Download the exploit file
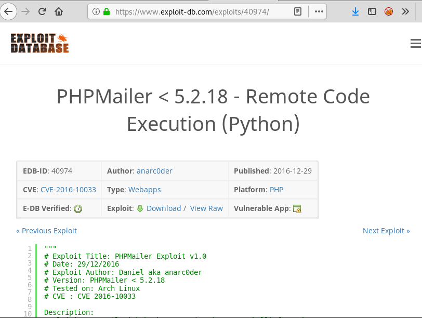 click(163, 208)
